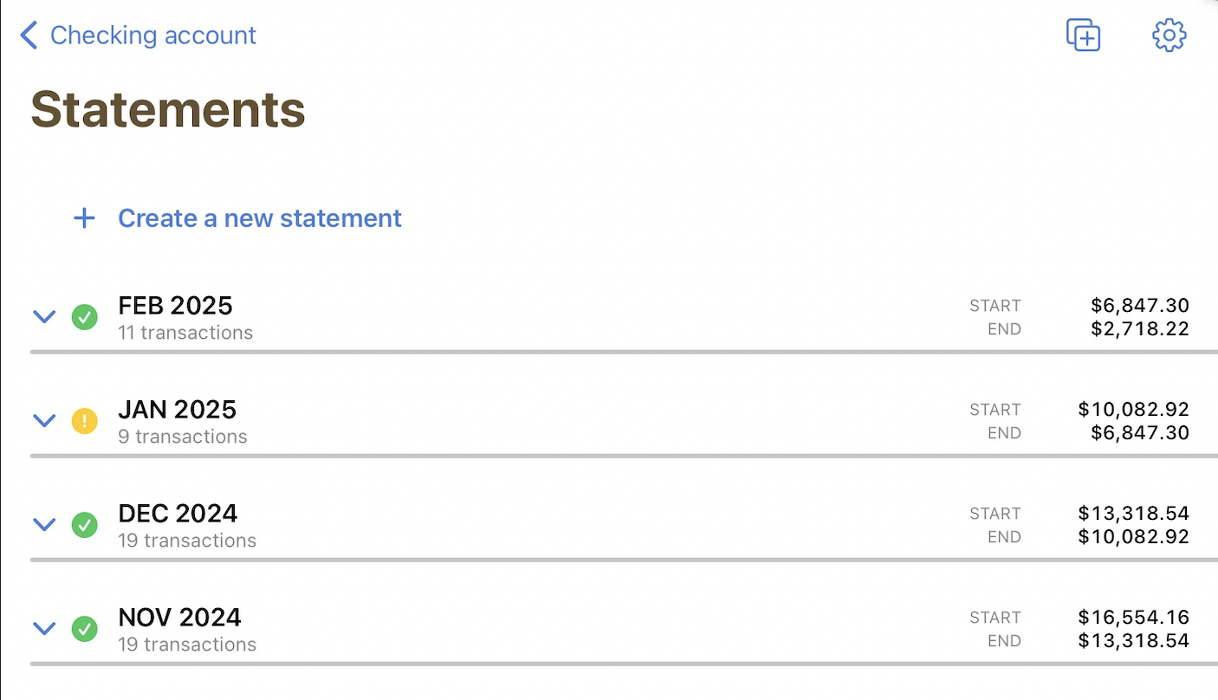Click JAN 2025 9 transactions text
Image resolution: width=1218 pixels, height=700 pixels.
[x=183, y=437]
